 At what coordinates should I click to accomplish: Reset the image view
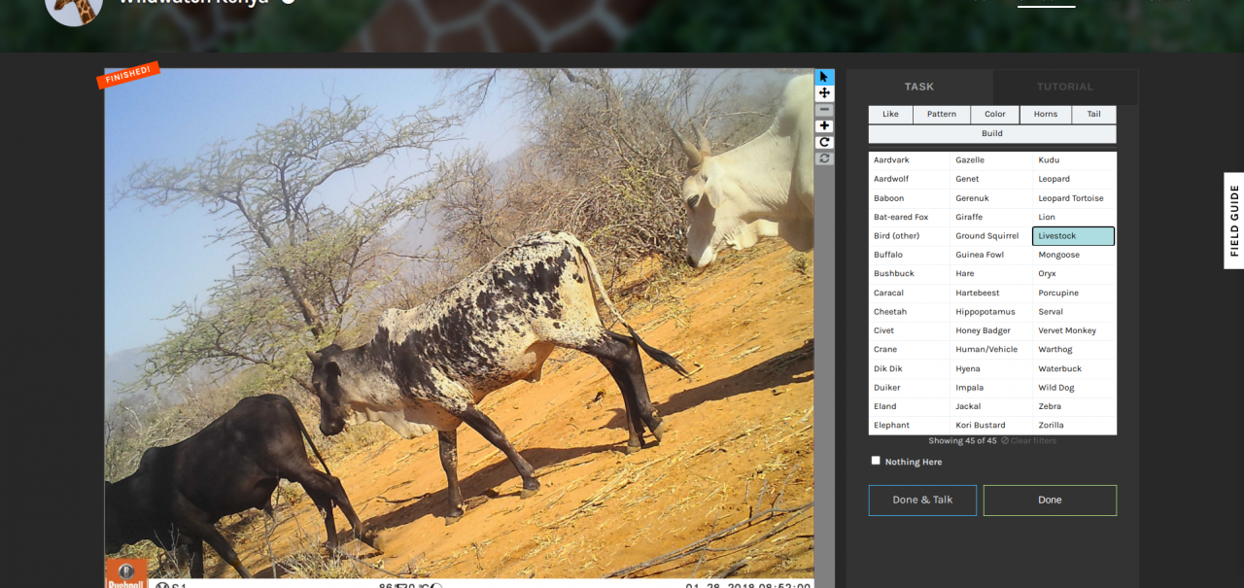pyautogui.click(x=824, y=157)
